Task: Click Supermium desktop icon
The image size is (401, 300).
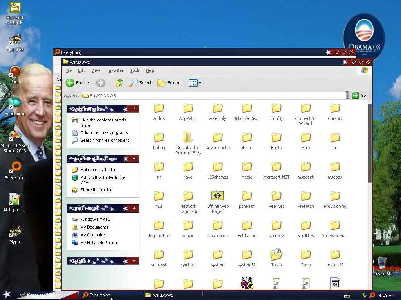Action: [x=15, y=107]
